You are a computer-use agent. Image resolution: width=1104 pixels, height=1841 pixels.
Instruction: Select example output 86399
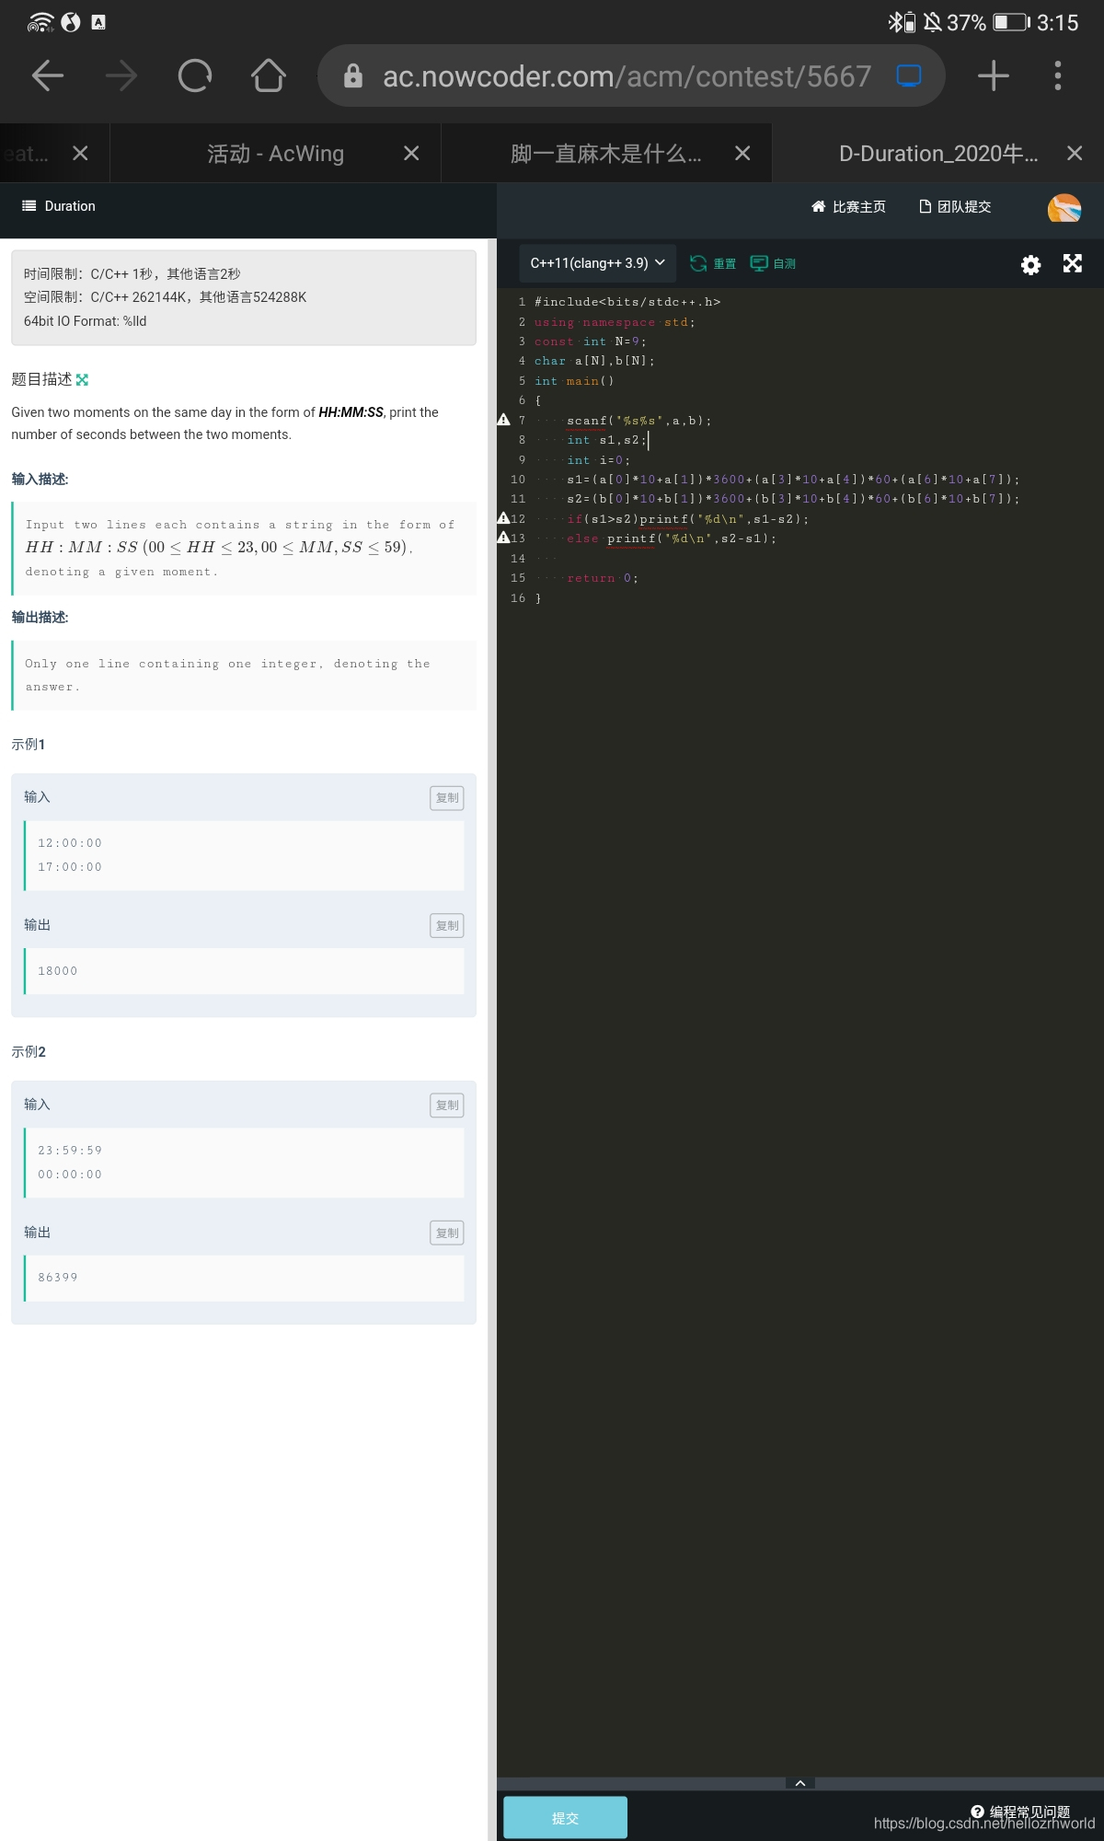(58, 1278)
